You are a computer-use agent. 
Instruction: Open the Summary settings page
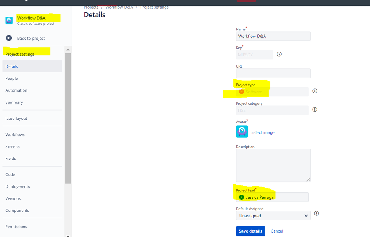14,102
